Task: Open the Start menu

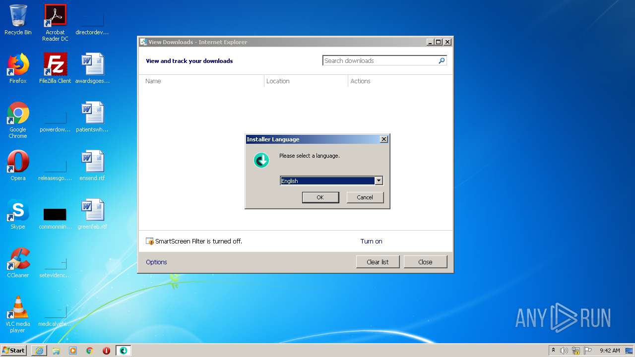Action: pyautogui.click(x=14, y=351)
